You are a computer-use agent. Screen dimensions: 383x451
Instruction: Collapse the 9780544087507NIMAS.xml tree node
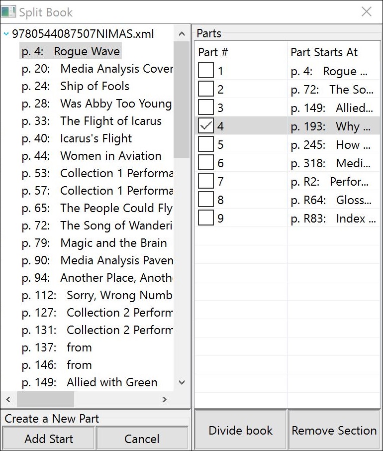click(6, 34)
